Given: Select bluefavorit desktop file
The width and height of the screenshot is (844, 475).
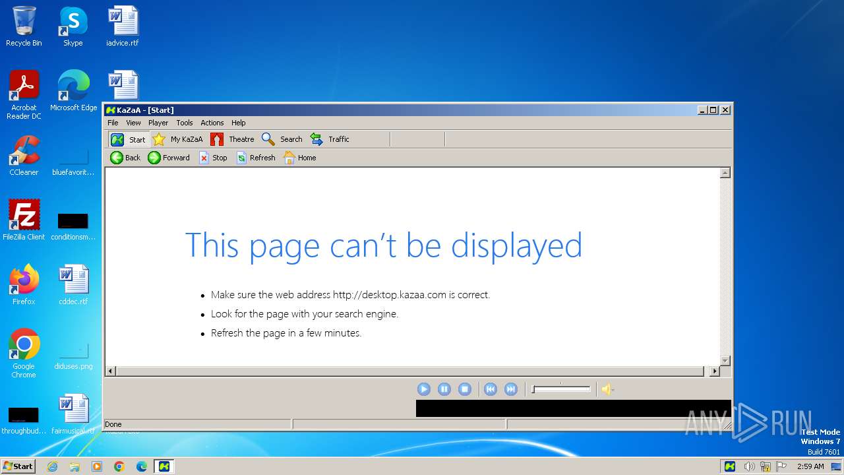Looking at the screenshot, I should (x=73, y=162).
